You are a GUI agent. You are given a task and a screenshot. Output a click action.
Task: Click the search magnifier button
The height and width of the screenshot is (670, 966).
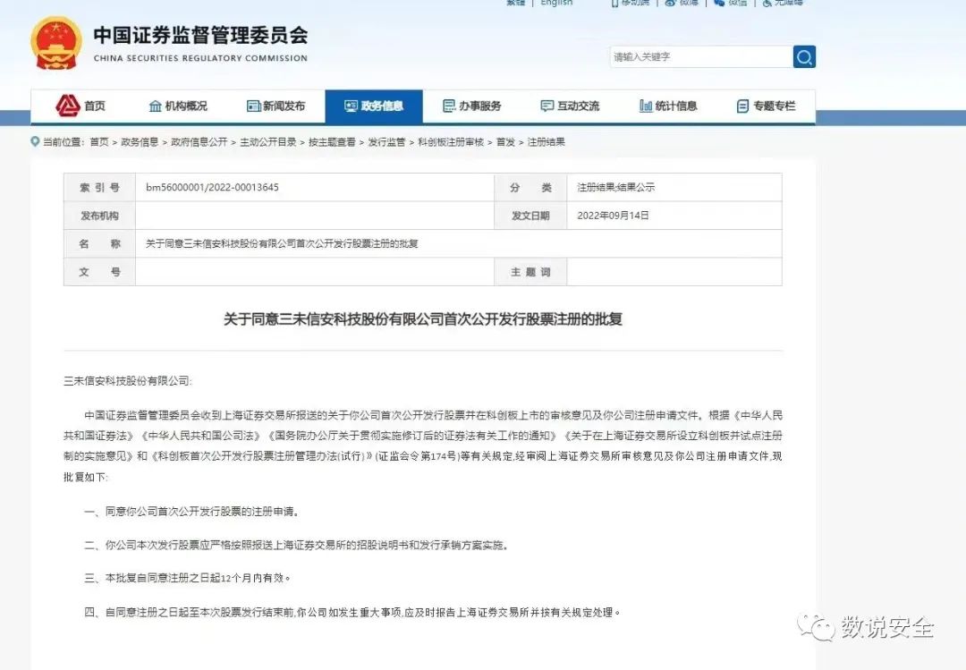click(804, 56)
